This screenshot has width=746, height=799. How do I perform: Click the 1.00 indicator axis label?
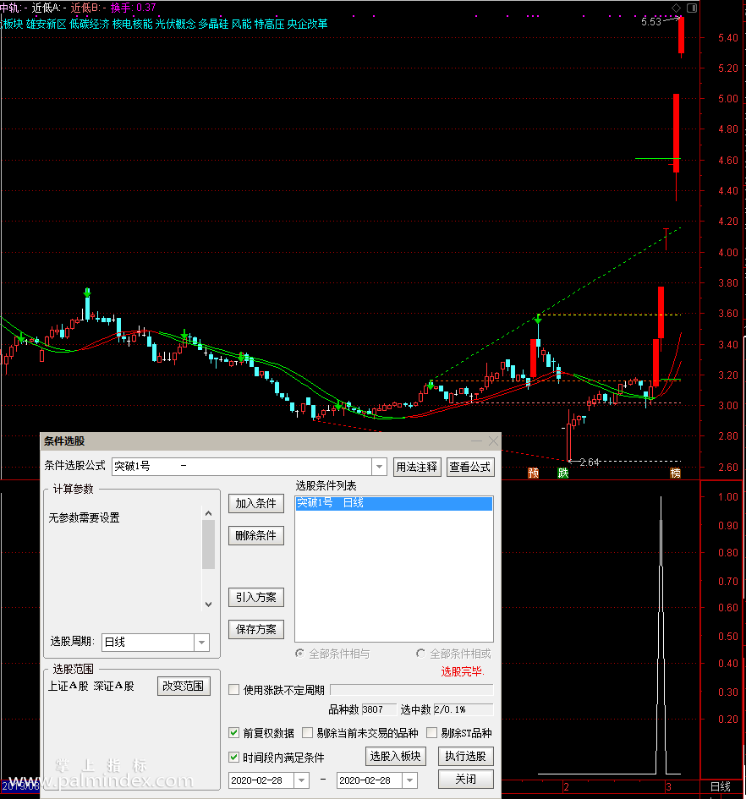pos(727,497)
